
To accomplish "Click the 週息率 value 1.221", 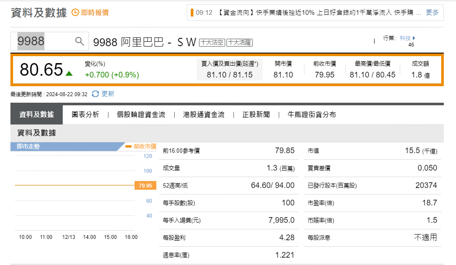I will 285,255.
